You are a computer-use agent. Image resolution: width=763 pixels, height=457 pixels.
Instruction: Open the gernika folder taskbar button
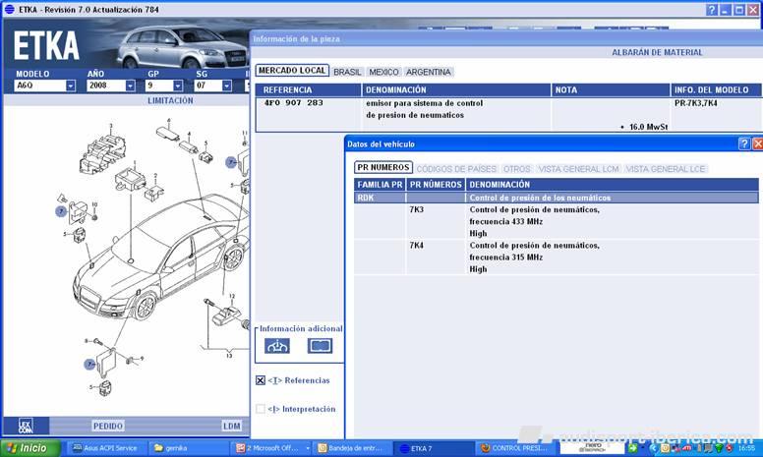click(x=189, y=448)
